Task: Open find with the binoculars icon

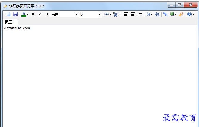Action: (157, 14)
